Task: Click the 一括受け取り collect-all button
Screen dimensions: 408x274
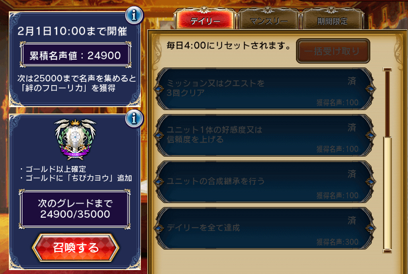Action: tap(333, 51)
